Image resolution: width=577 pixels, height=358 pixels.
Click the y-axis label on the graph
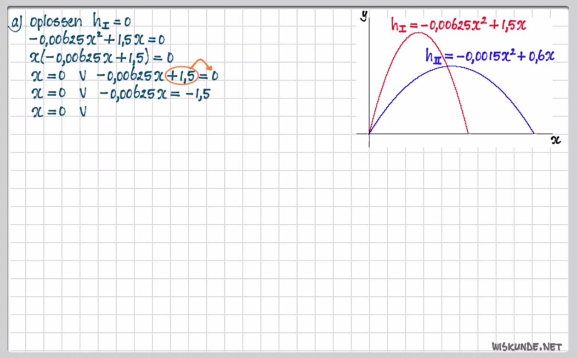363,16
